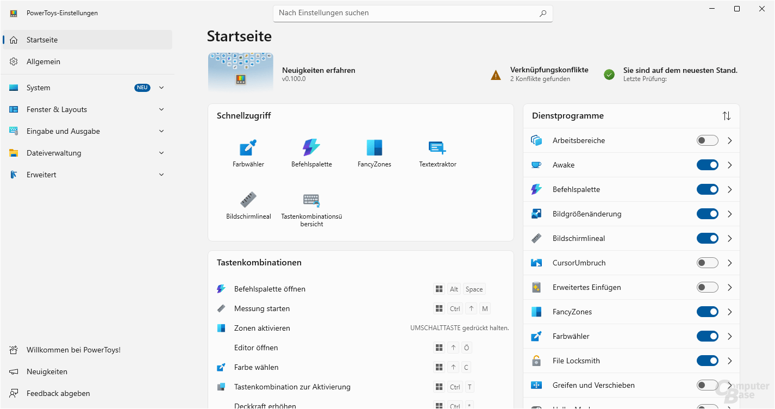Open Bildschirmlineal quick access tile
The image size is (775, 409).
[x=248, y=205]
